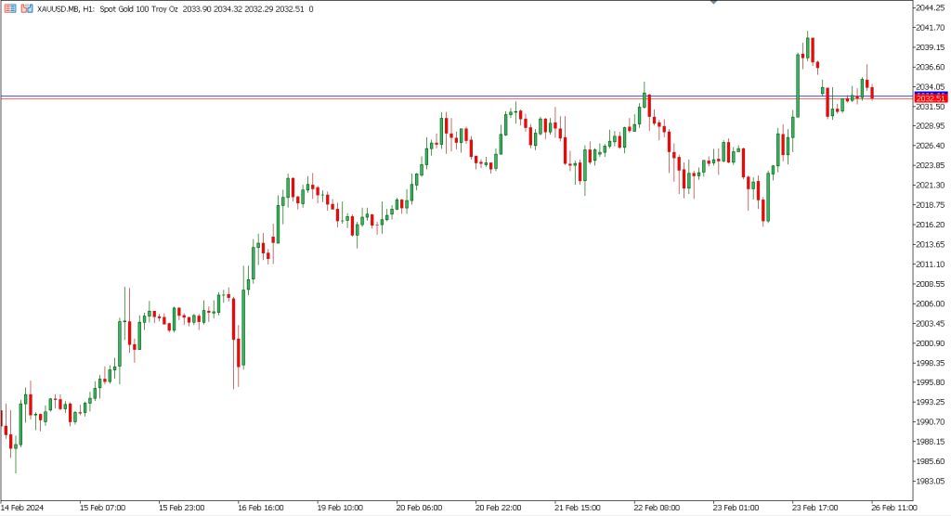Screen dimensions: 951x516
Task: Click the 26 Feb 11:00 time label
Action: click(x=894, y=508)
